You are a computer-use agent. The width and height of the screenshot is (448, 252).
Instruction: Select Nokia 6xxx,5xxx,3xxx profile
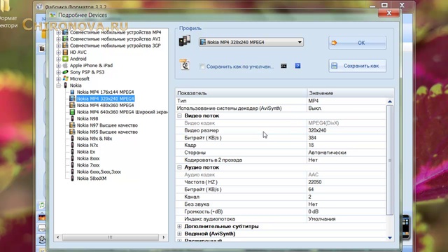click(x=99, y=171)
